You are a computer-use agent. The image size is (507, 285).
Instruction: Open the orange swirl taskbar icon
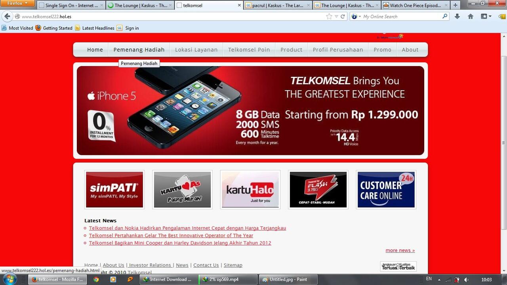click(x=130, y=279)
